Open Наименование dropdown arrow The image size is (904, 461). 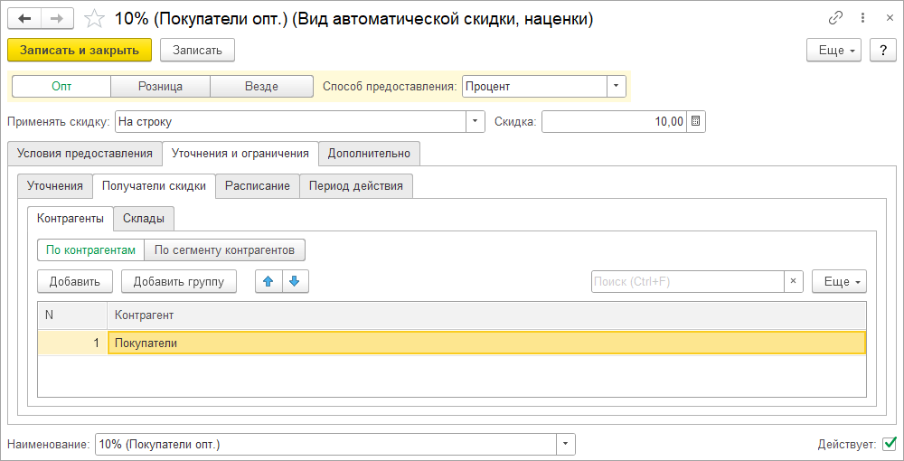[566, 444]
